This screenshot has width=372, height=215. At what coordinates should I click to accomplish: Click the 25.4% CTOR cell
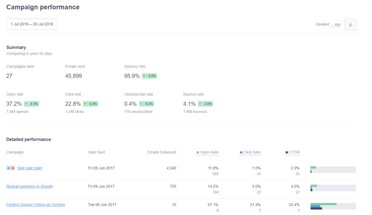point(294,204)
